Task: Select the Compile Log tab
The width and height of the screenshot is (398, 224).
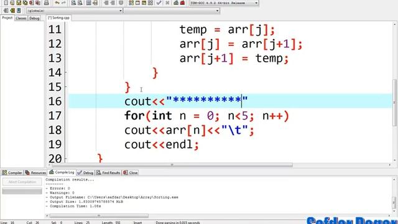Action: (62, 172)
